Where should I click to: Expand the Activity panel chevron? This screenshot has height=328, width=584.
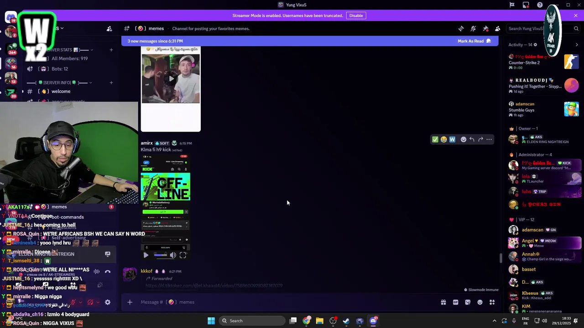pyautogui.click(x=577, y=45)
